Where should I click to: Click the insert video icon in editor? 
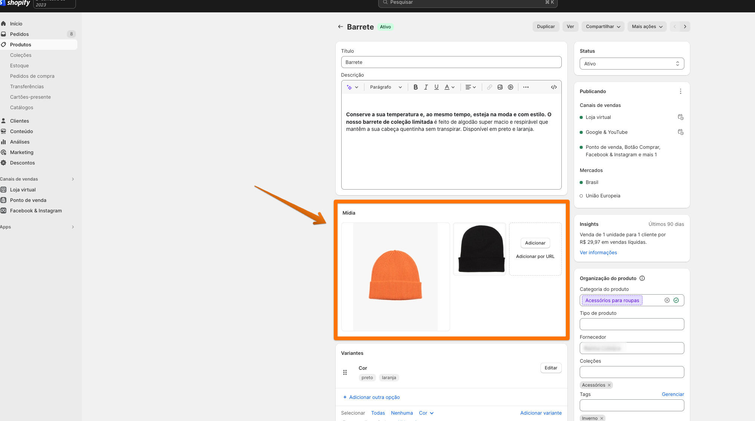coord(510,87)
